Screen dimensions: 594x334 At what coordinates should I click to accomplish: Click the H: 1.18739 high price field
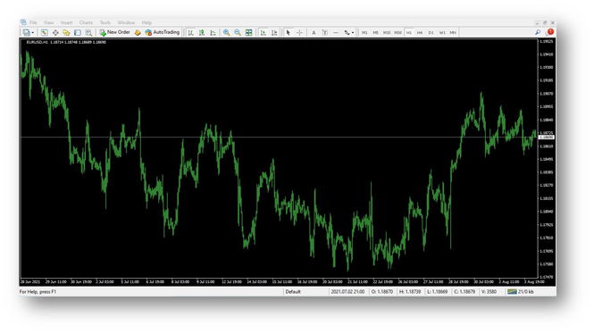[x=410, y=292]
